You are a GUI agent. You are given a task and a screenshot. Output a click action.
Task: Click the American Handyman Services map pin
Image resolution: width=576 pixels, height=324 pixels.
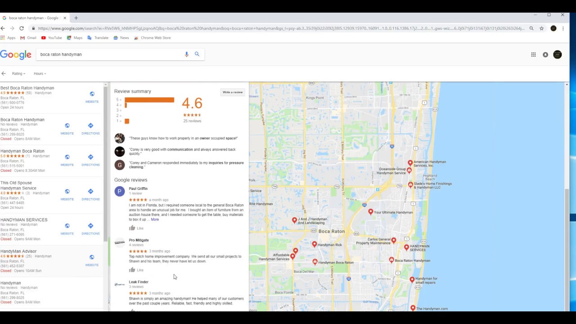[410, 162]
